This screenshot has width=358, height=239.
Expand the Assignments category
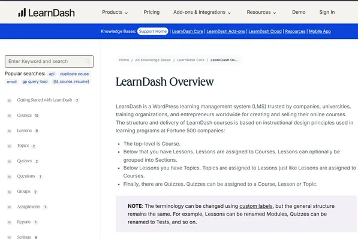coord(29,207)
